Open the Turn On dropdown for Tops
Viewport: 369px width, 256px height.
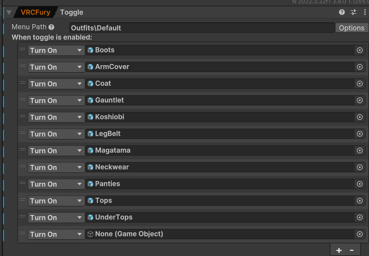point(57,201)
